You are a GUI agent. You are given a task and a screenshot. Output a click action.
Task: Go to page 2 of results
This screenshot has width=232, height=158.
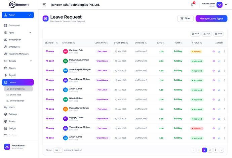click(x=210, y=150)
